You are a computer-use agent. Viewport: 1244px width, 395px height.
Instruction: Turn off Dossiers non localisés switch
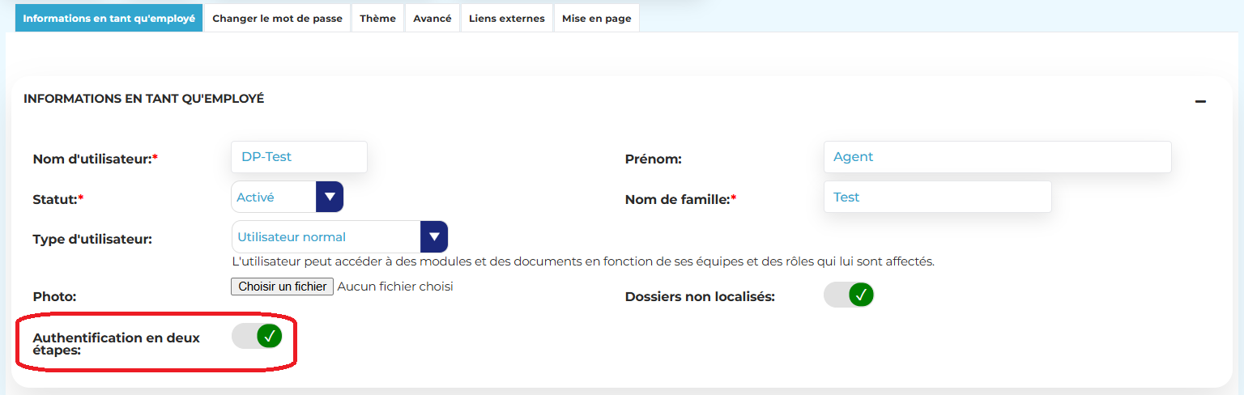tap(849, 295)
